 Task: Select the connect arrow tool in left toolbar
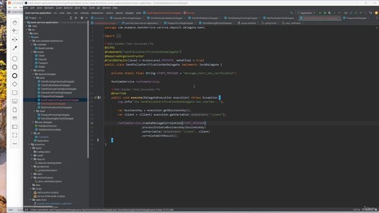coord(15,48)
